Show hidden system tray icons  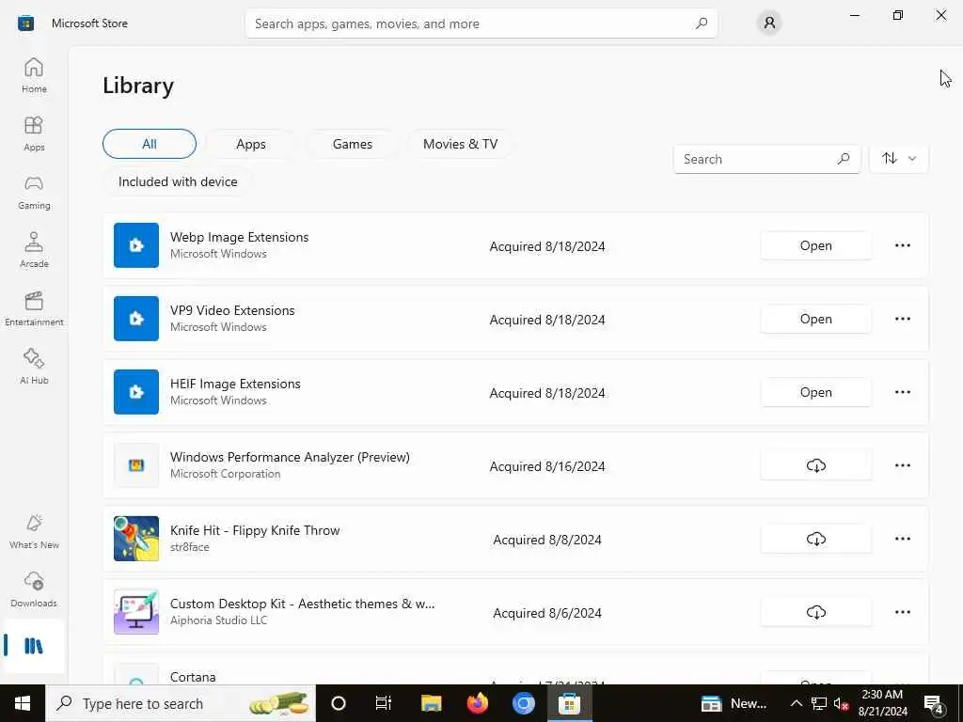pos(796,703)
